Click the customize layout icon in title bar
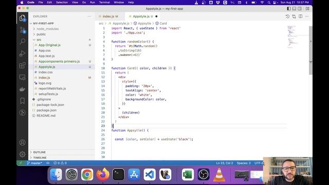 tap(307, 9)
